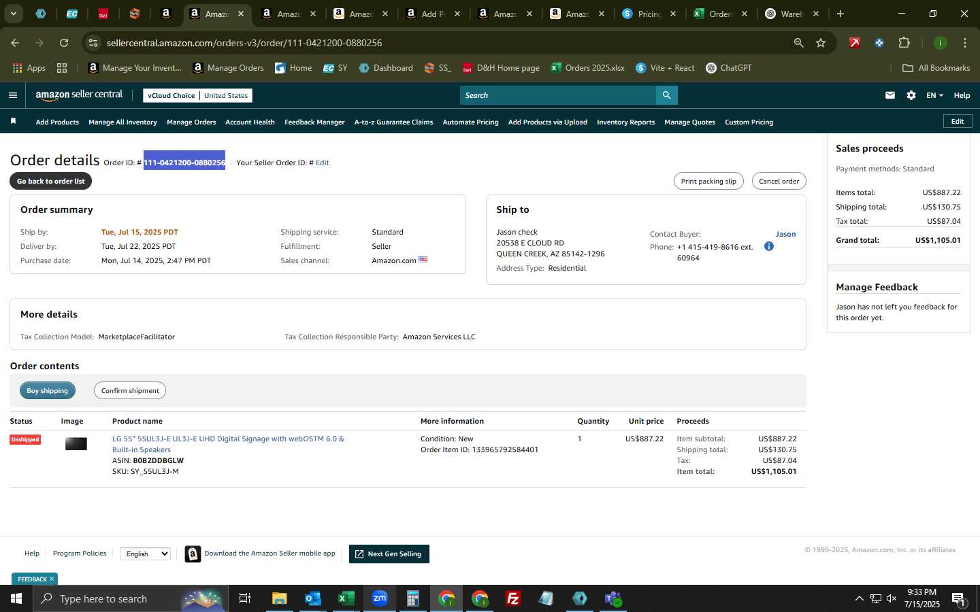Open the Windows notification center
This screenshot has height=612, width=980.
[x=958, y=598]
